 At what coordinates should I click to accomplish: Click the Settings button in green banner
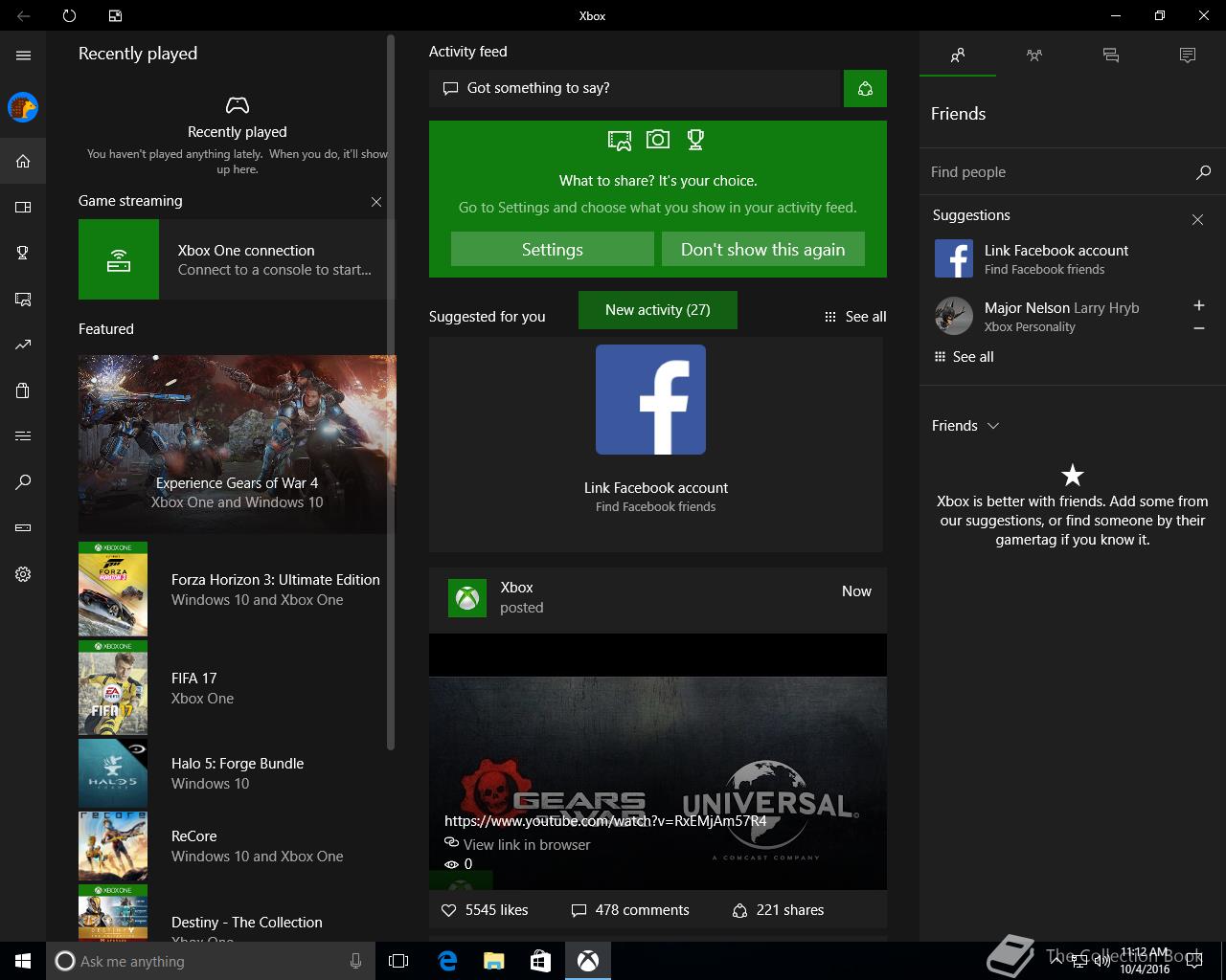tap(553, 249)
